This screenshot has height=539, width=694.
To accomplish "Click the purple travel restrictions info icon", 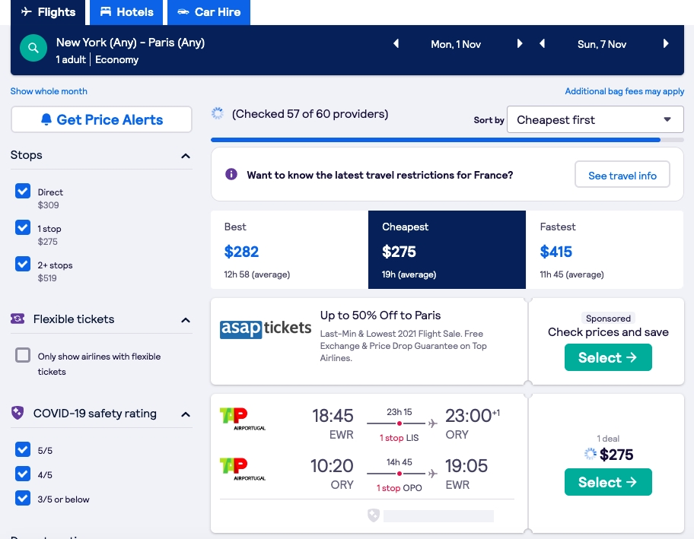I will pyautogui.click(x=231, y=174).
